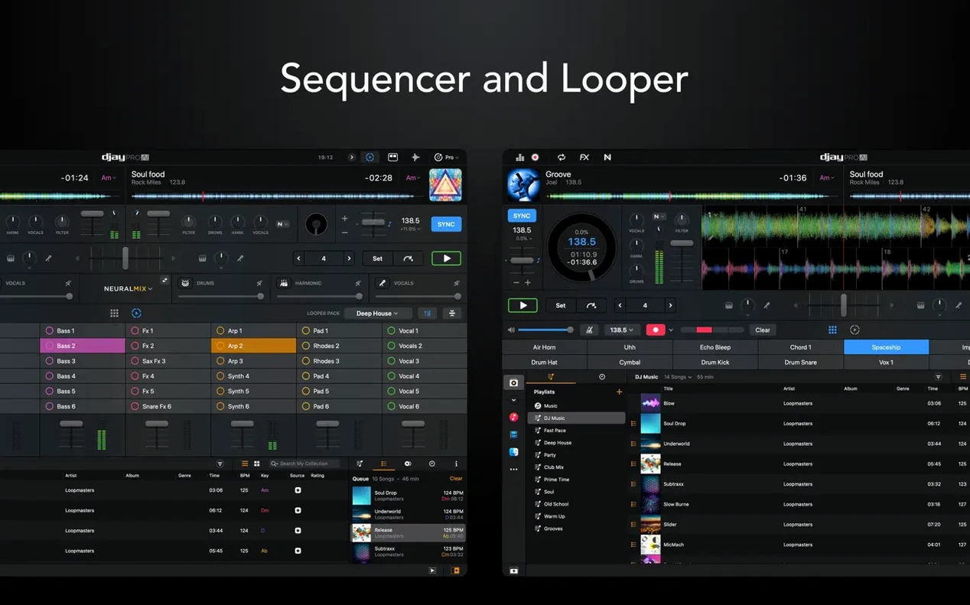This screenshot has width=970, height=605.
Task: Click the loop arrows icon next to FX
Action: 561,157
